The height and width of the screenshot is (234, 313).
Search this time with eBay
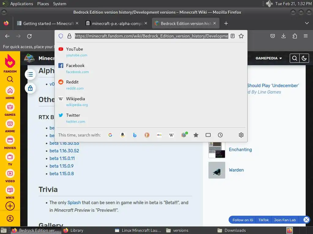click(x=159, y=135)
